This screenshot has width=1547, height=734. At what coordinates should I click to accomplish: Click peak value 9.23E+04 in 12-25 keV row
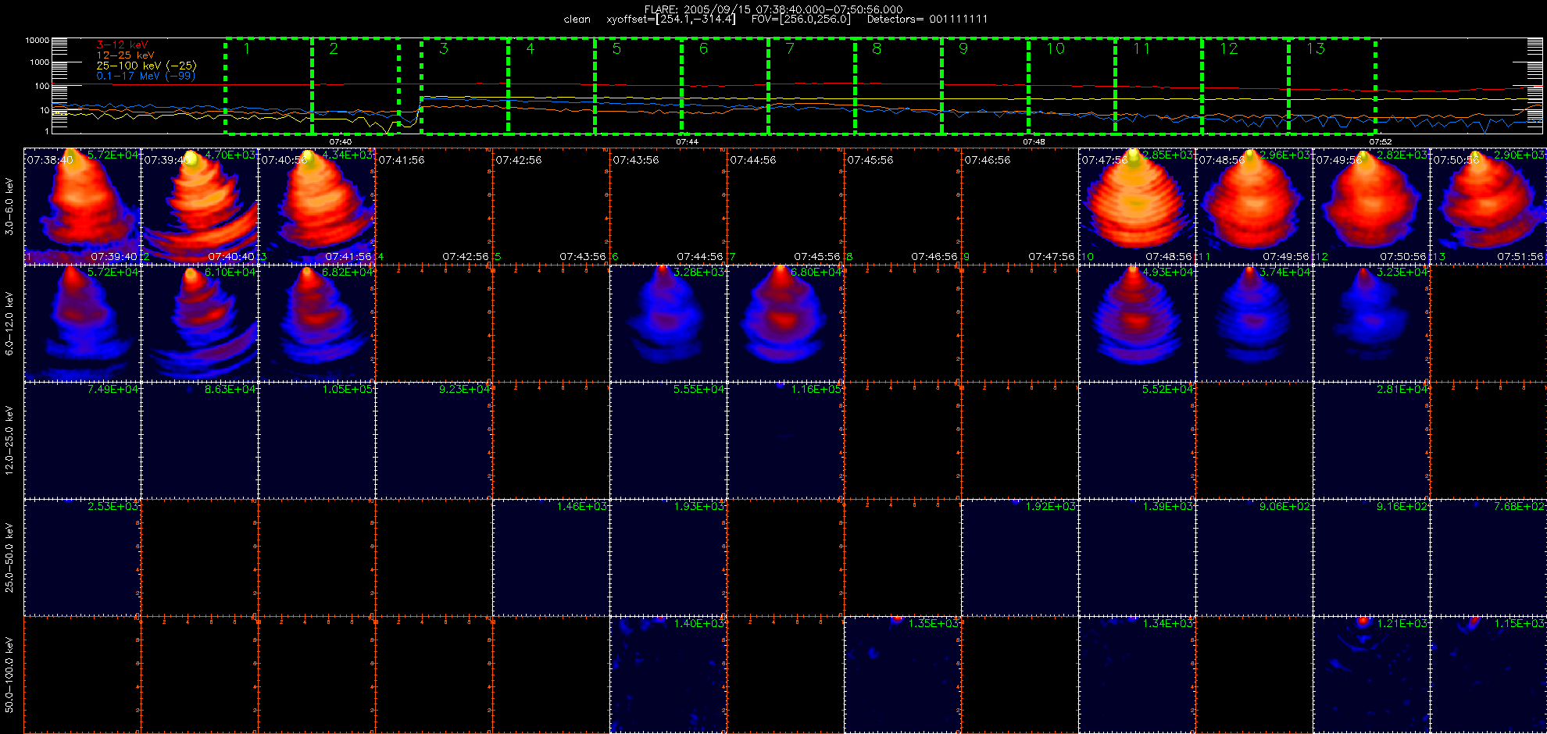[465, 390]
